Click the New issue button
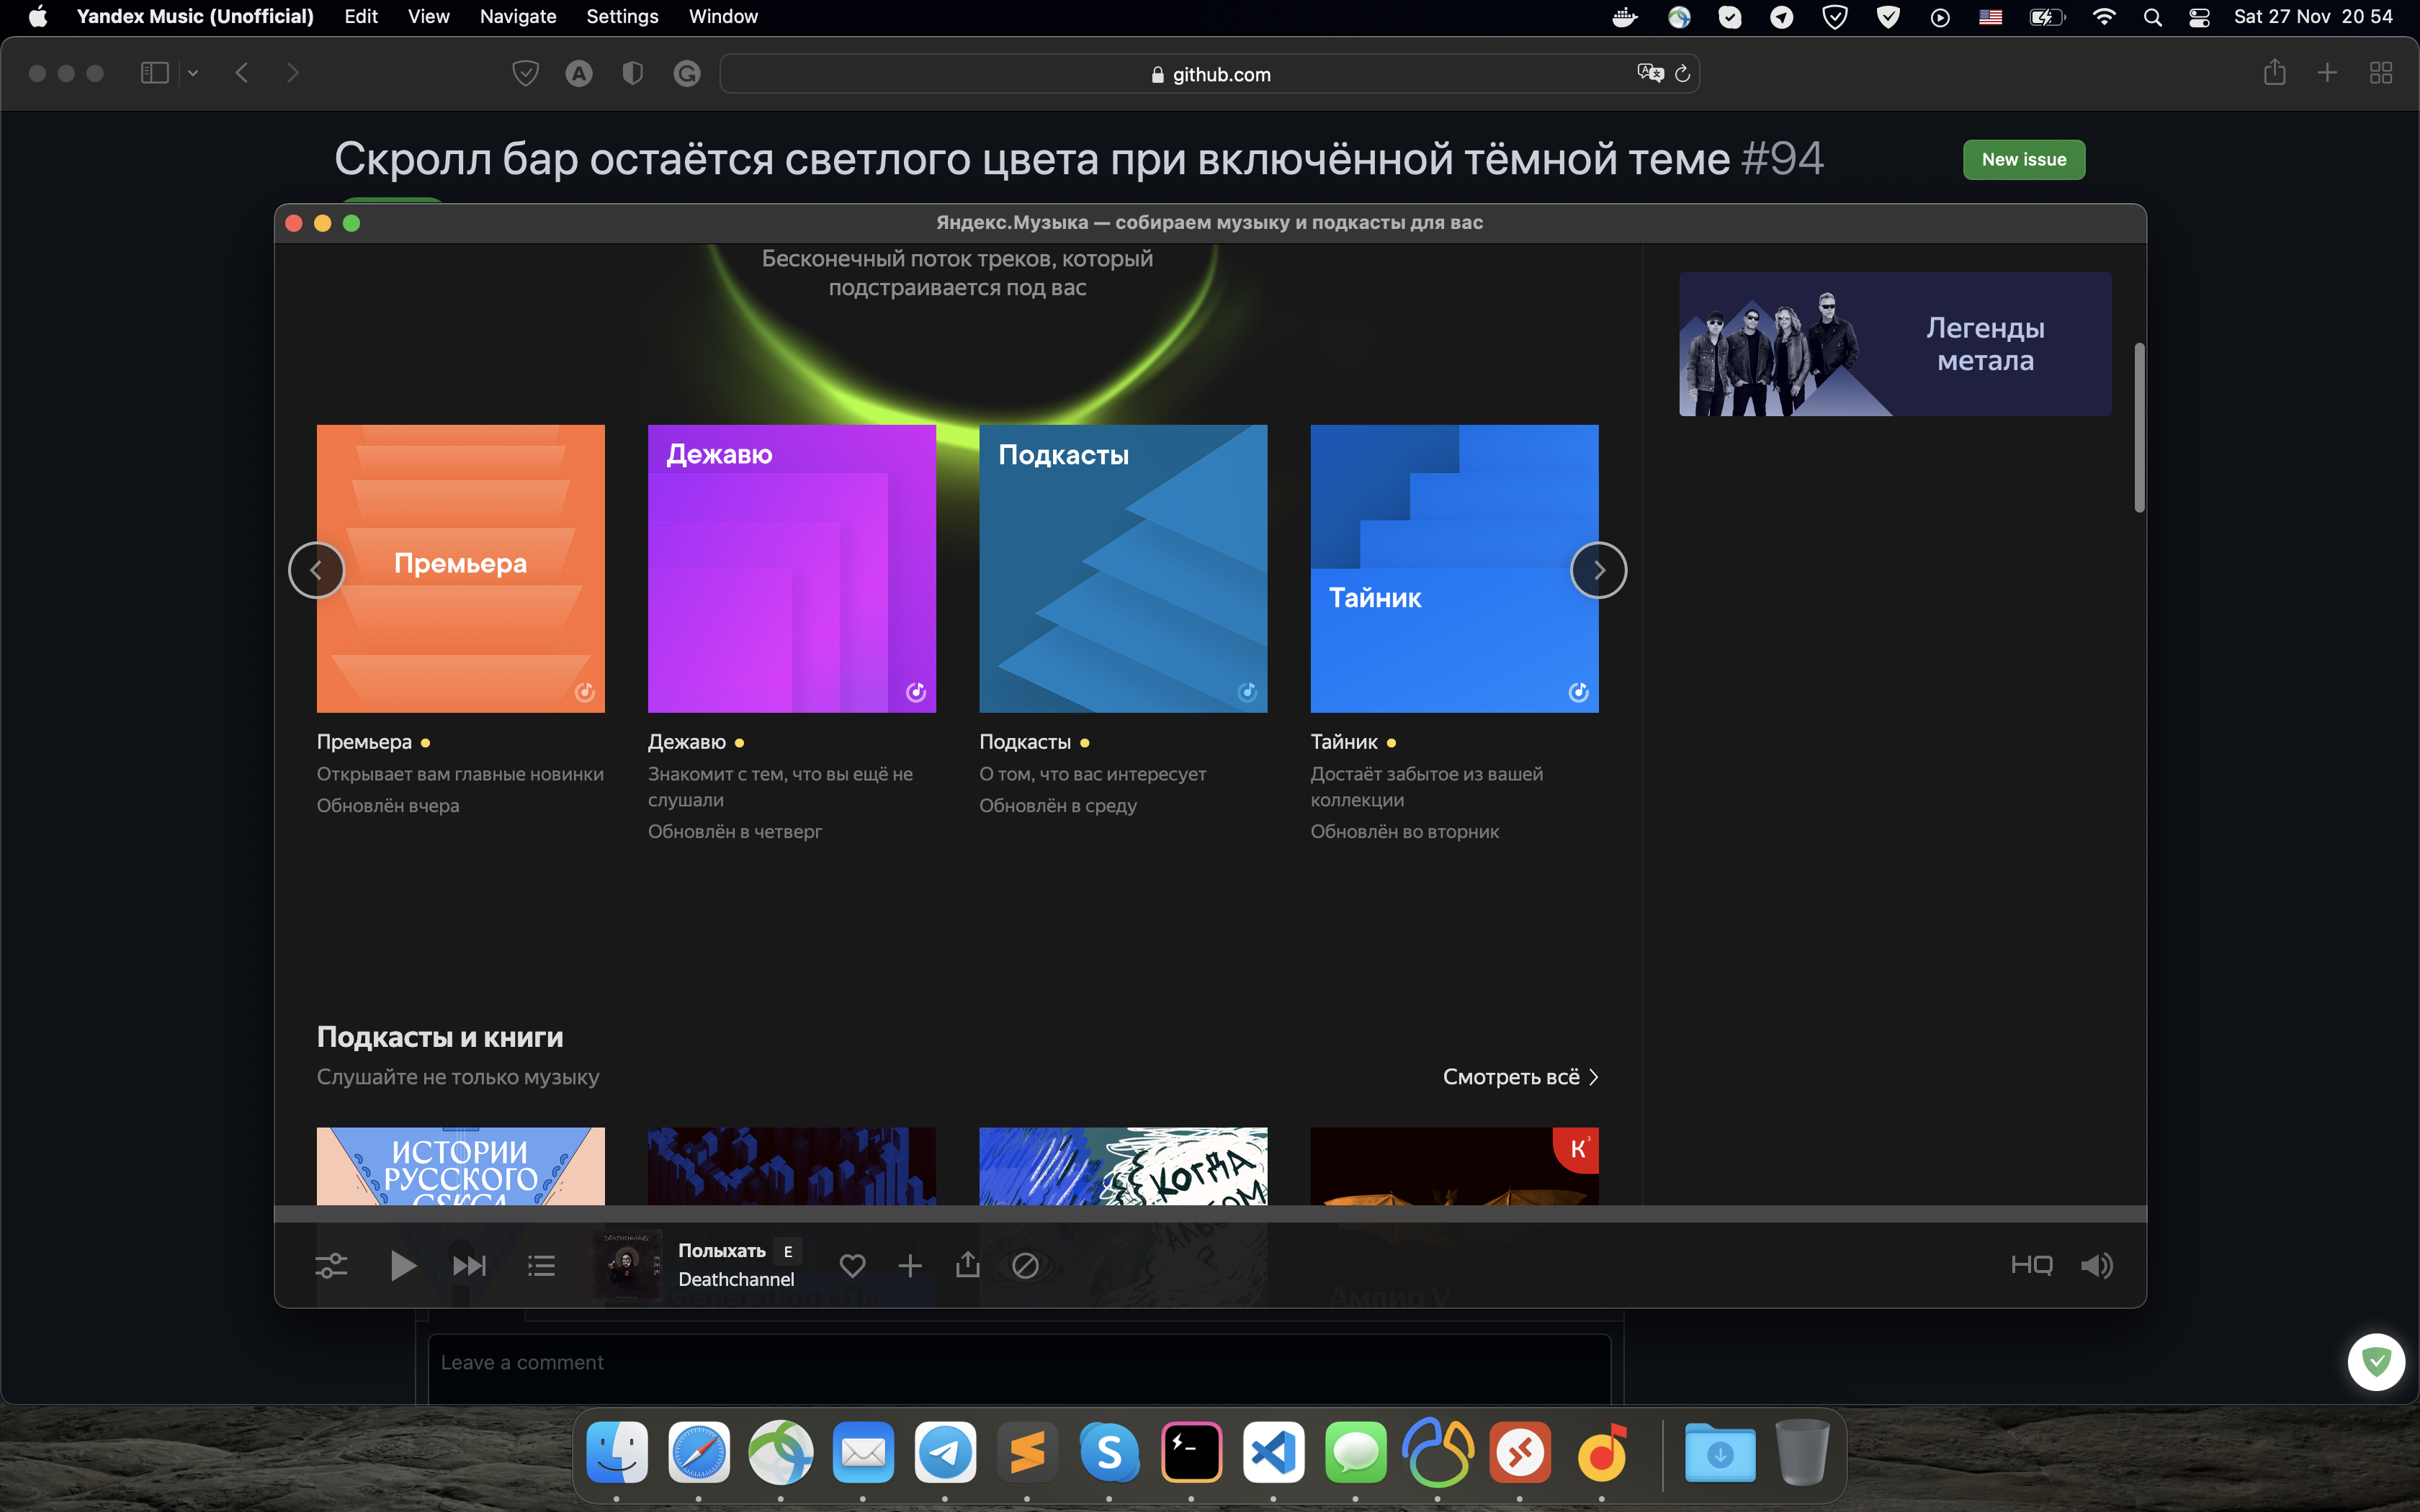Screen dimensions: 2420x1512 [x=2023, y=159]
